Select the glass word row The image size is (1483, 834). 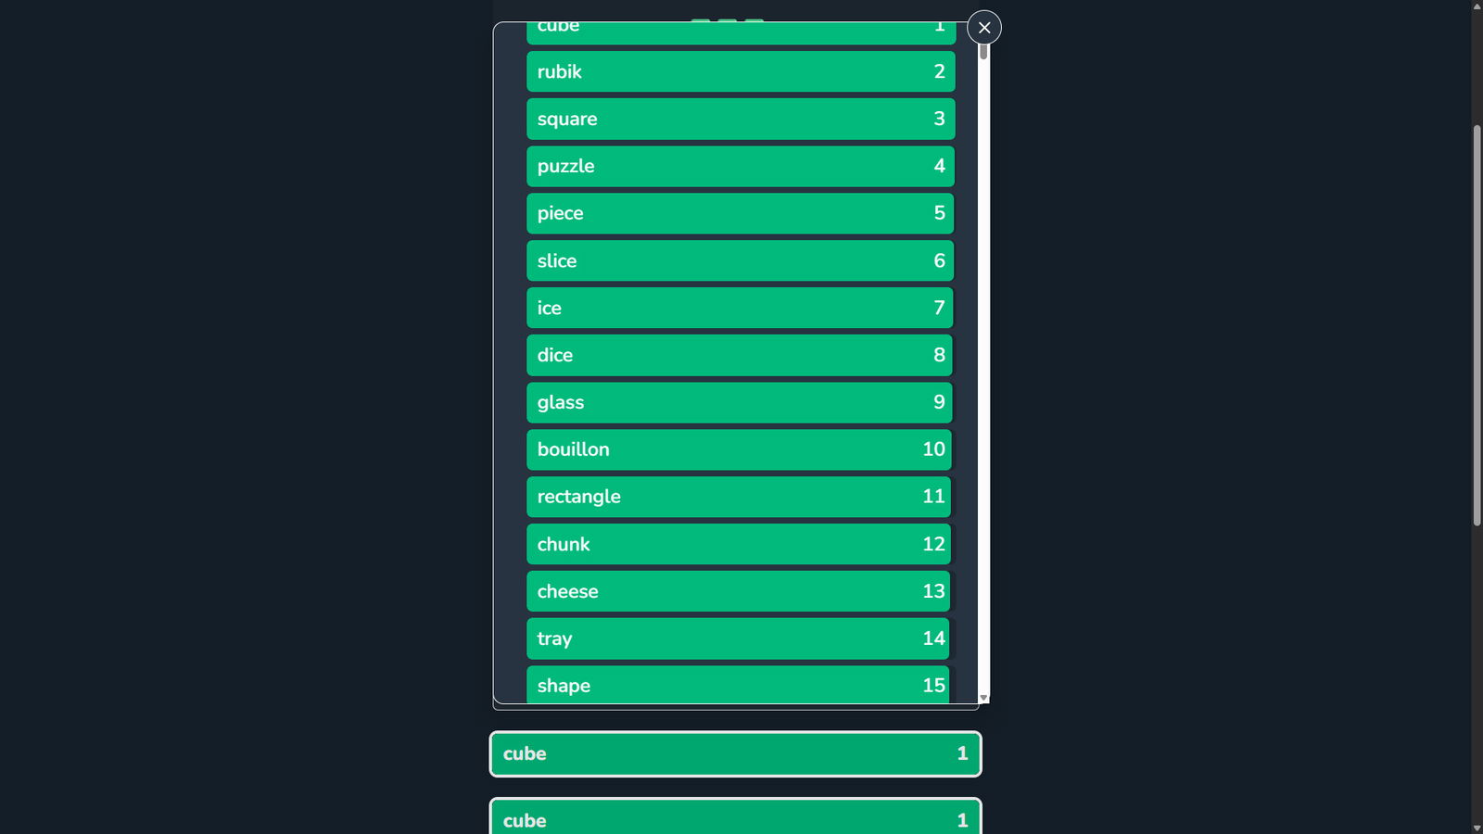tap(740, 402)
